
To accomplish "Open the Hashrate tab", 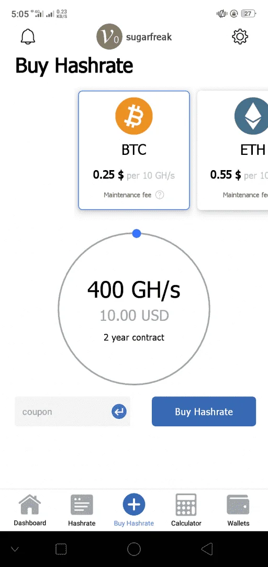I will (82, 510).
